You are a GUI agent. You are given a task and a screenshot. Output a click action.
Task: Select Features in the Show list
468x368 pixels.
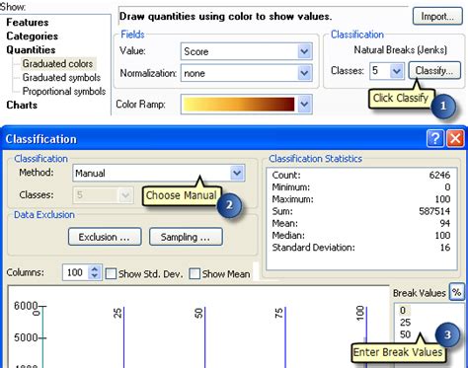point(28,22)
